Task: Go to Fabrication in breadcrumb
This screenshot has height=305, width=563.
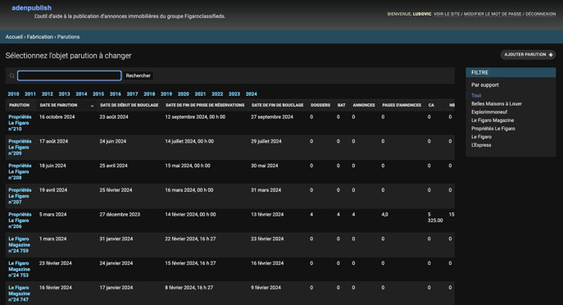Action: (40, 37)
